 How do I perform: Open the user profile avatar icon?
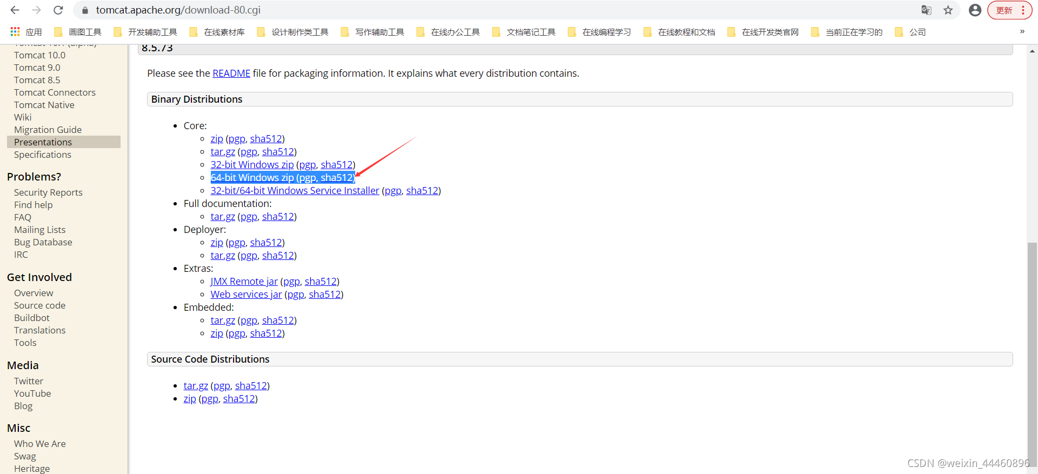975,10
